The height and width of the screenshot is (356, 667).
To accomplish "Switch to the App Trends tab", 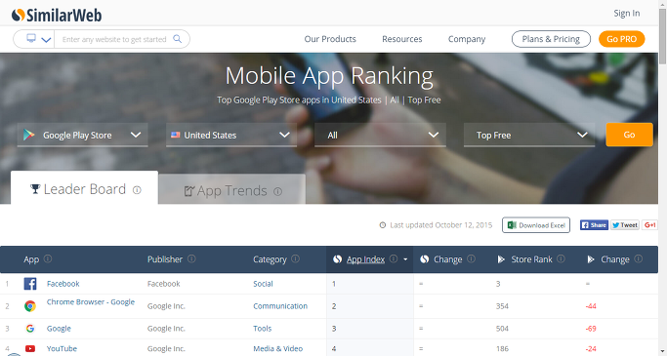I will 231,189.
